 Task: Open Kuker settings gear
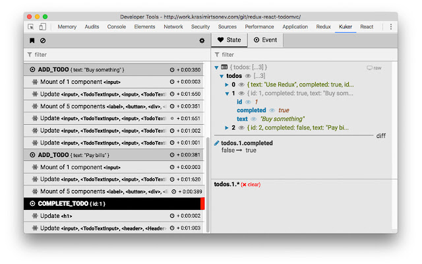pyautogui.click(x=202, y=41)
